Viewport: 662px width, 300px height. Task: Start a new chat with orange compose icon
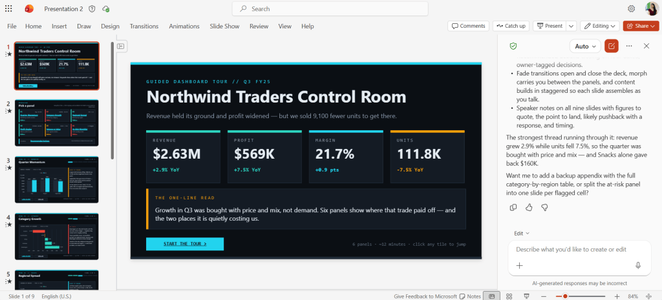611,46
